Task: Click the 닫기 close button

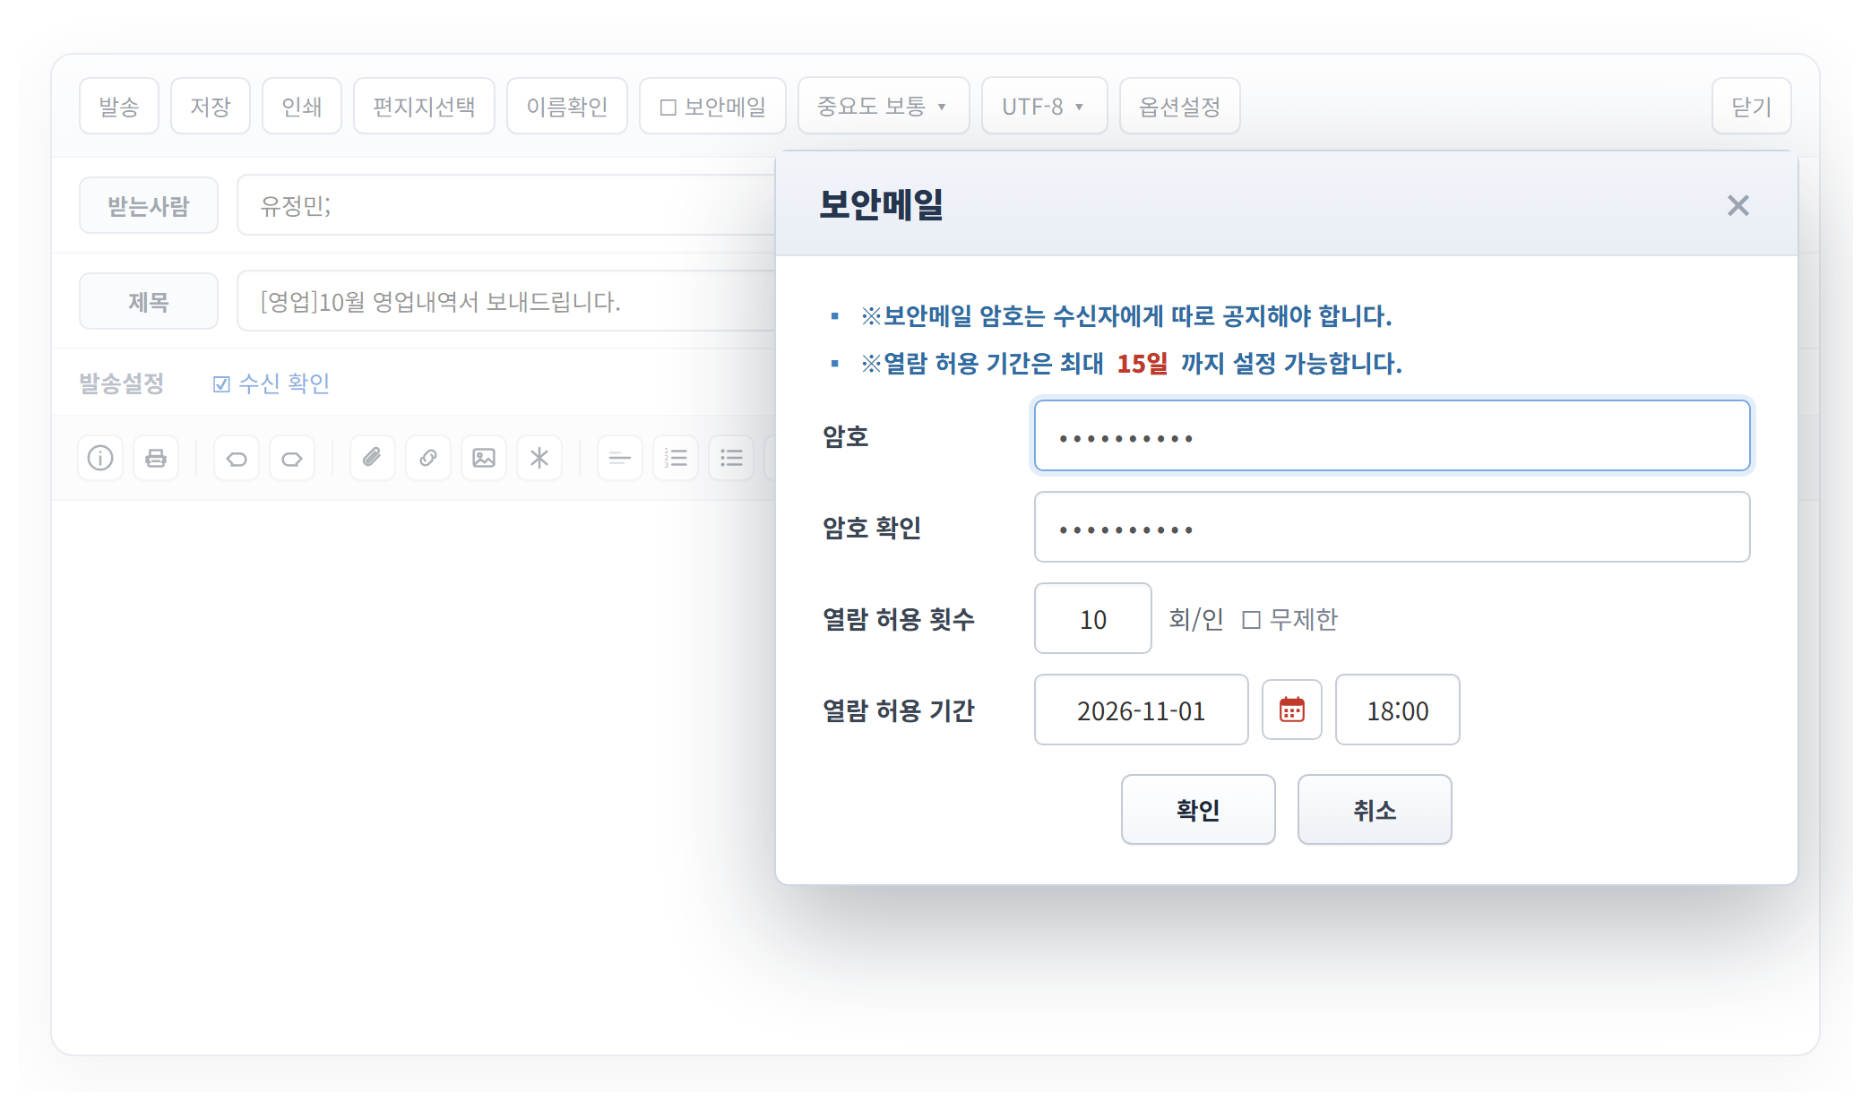Action: (x=1751, y=107)
